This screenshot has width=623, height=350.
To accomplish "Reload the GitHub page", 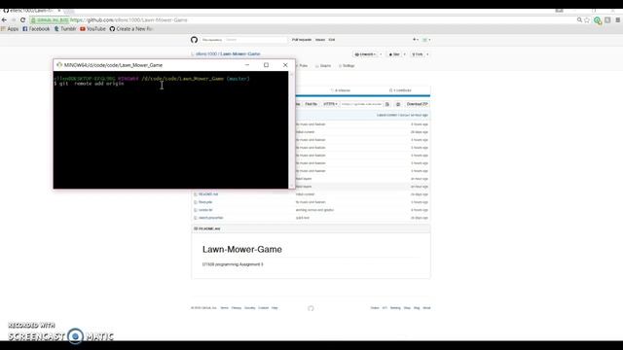I will (x=22, y=19).
